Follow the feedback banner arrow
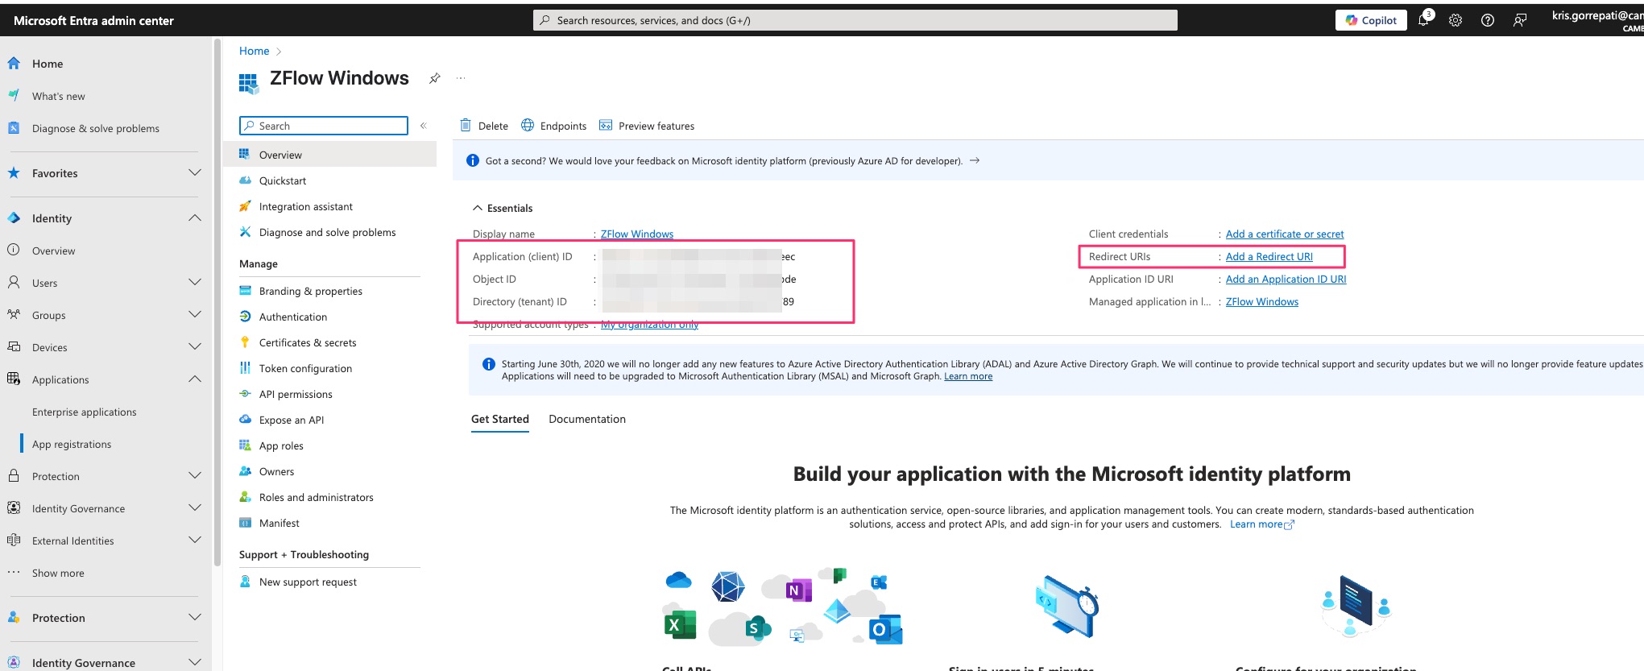Image resolution: width=1644 pixels, height=671 pixels. click(975, 160)
